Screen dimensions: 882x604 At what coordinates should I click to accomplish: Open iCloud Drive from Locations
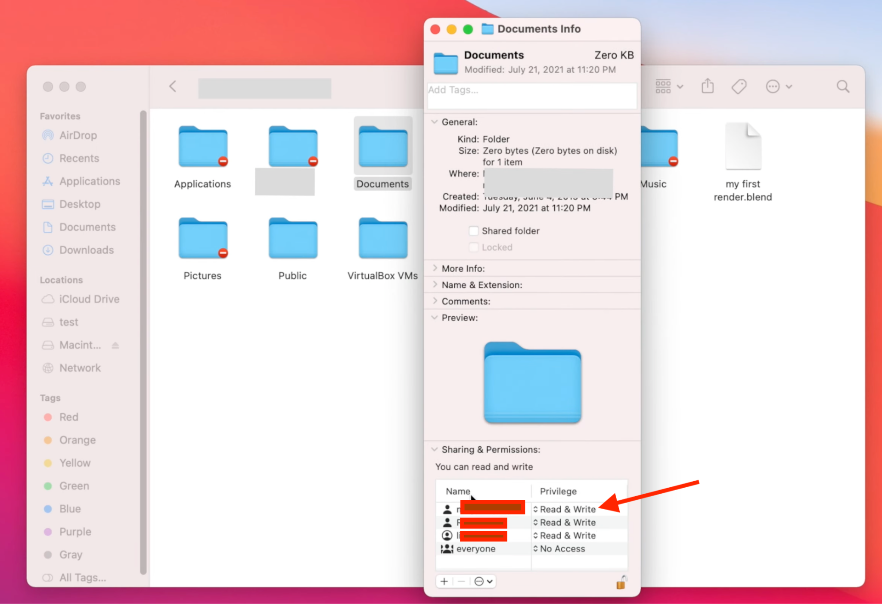coord(89,299)
